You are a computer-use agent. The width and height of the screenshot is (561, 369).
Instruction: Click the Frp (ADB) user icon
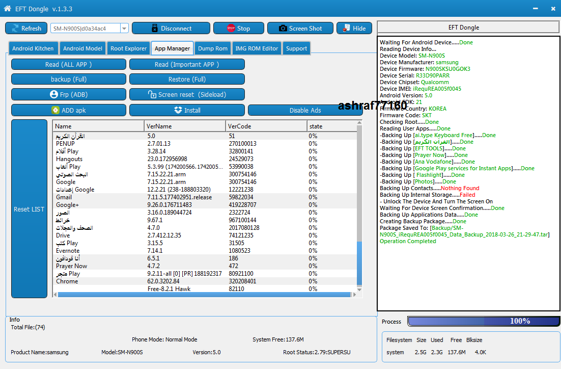pos(53,94)
